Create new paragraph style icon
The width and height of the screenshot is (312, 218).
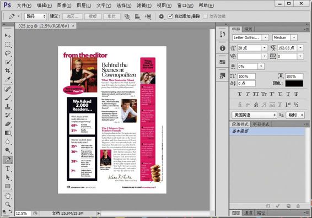[288, 206]
